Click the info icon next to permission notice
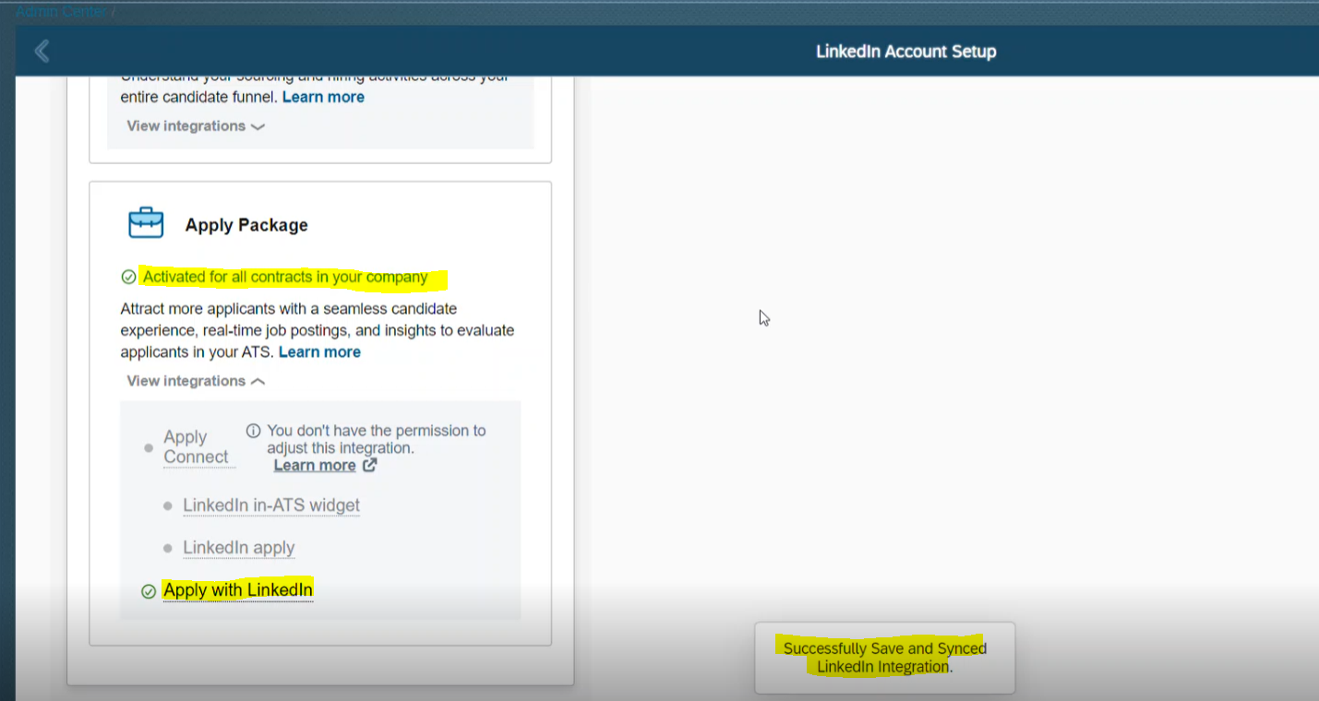This screenshot has width=1319, height=701. pyautogui.click(x=253, y=431)
